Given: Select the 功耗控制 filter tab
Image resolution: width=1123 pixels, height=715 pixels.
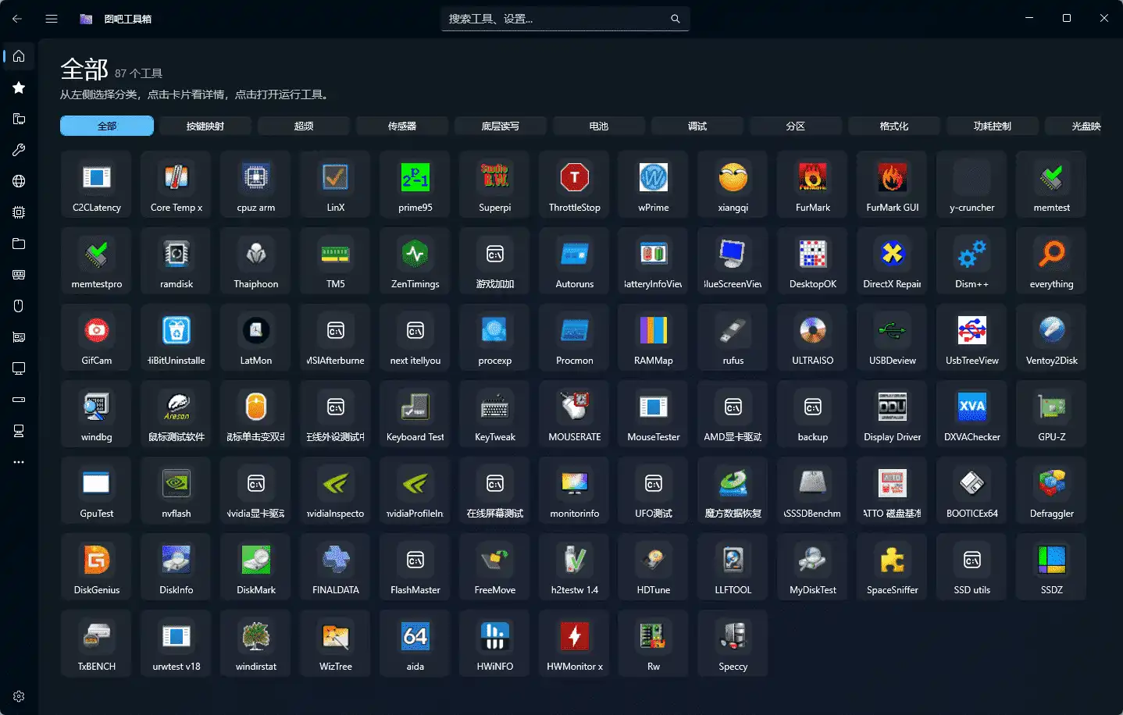Looking at the screenshot, I should [993, 126].
